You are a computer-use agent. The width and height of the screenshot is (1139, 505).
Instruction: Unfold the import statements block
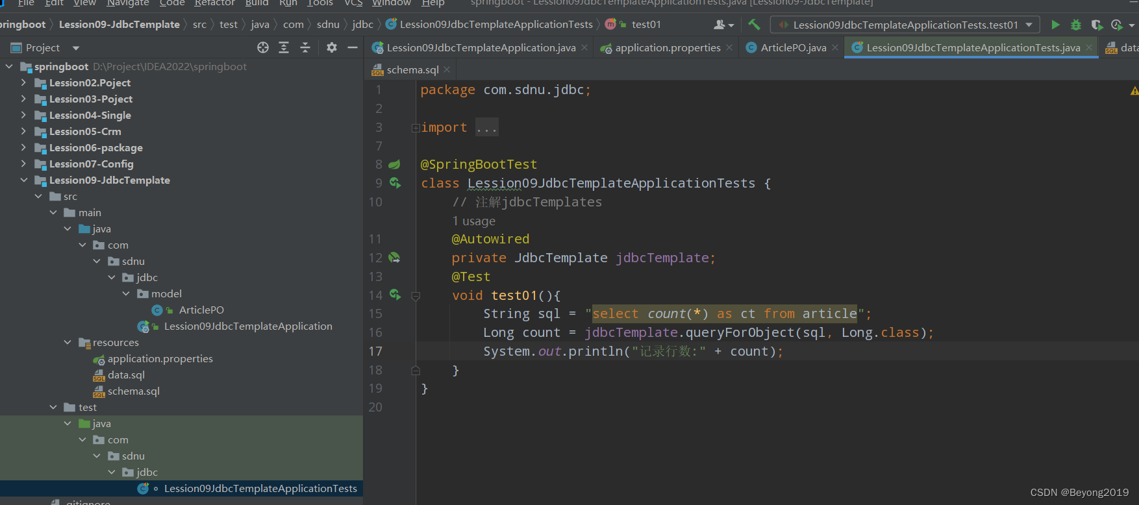[415, 128]
